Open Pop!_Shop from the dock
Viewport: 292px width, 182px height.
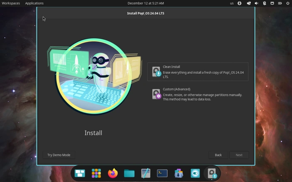coord(179,173)
